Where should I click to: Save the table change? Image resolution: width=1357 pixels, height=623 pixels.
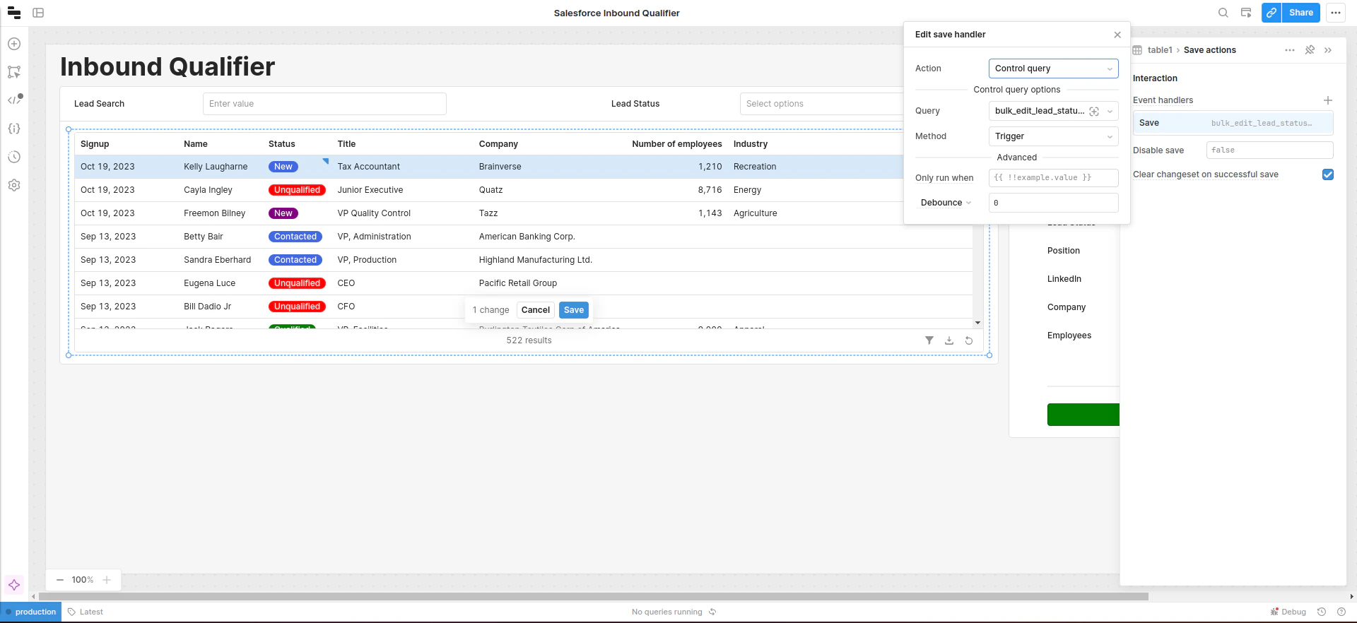point(574,310)
